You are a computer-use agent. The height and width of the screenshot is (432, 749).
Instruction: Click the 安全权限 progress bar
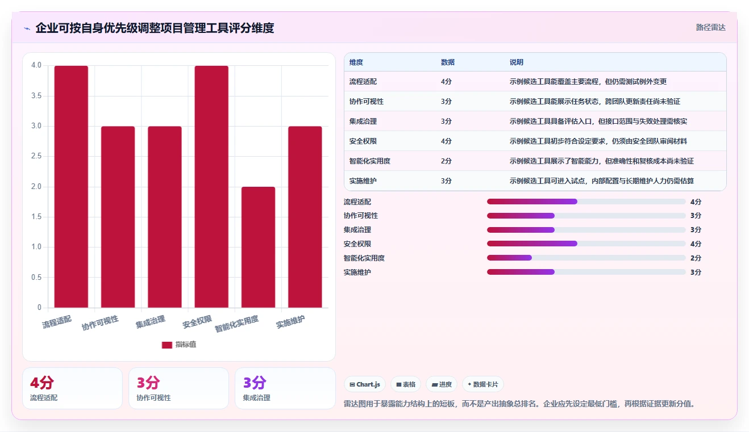(586, 244)
